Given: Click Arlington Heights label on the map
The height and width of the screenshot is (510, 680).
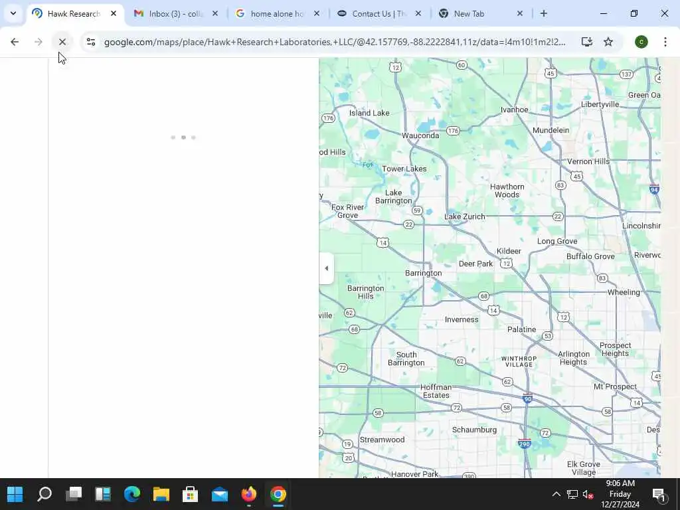Looking at the screenshot, I should tap(573, 358).
